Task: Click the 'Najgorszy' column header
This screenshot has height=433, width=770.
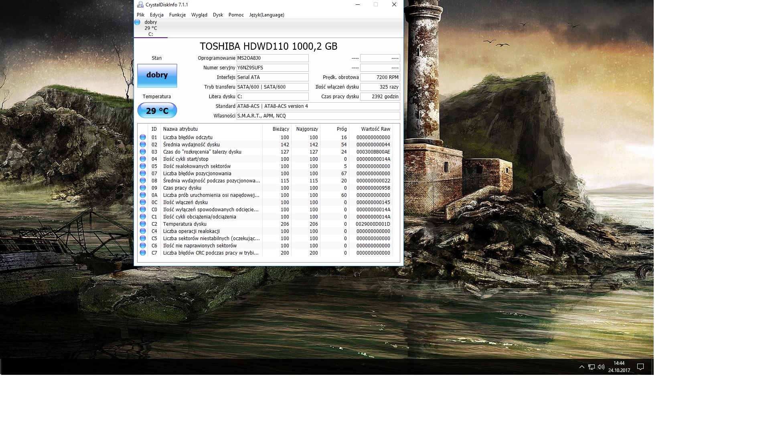Action: (306, 129)
